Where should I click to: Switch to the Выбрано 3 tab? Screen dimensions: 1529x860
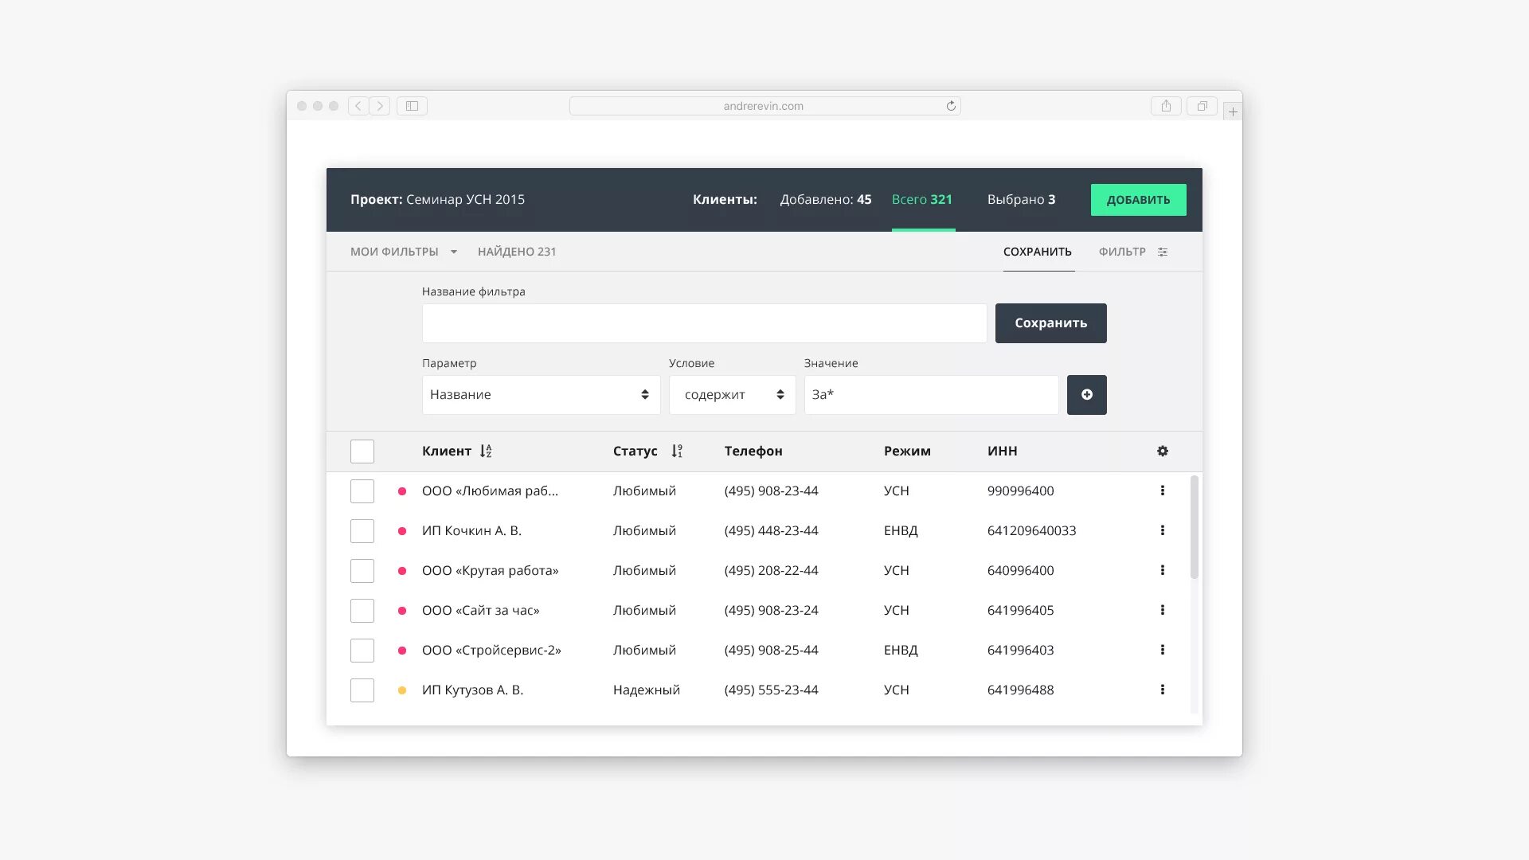(x=1022, y=200)
